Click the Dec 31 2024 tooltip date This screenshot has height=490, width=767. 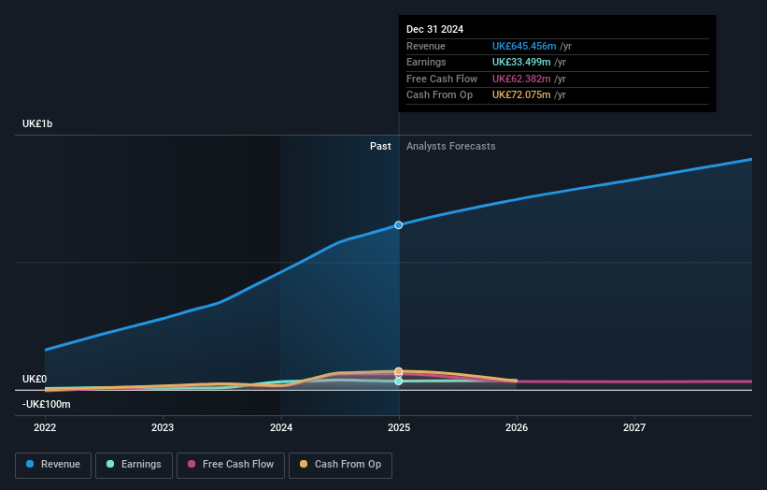(434, 29)
